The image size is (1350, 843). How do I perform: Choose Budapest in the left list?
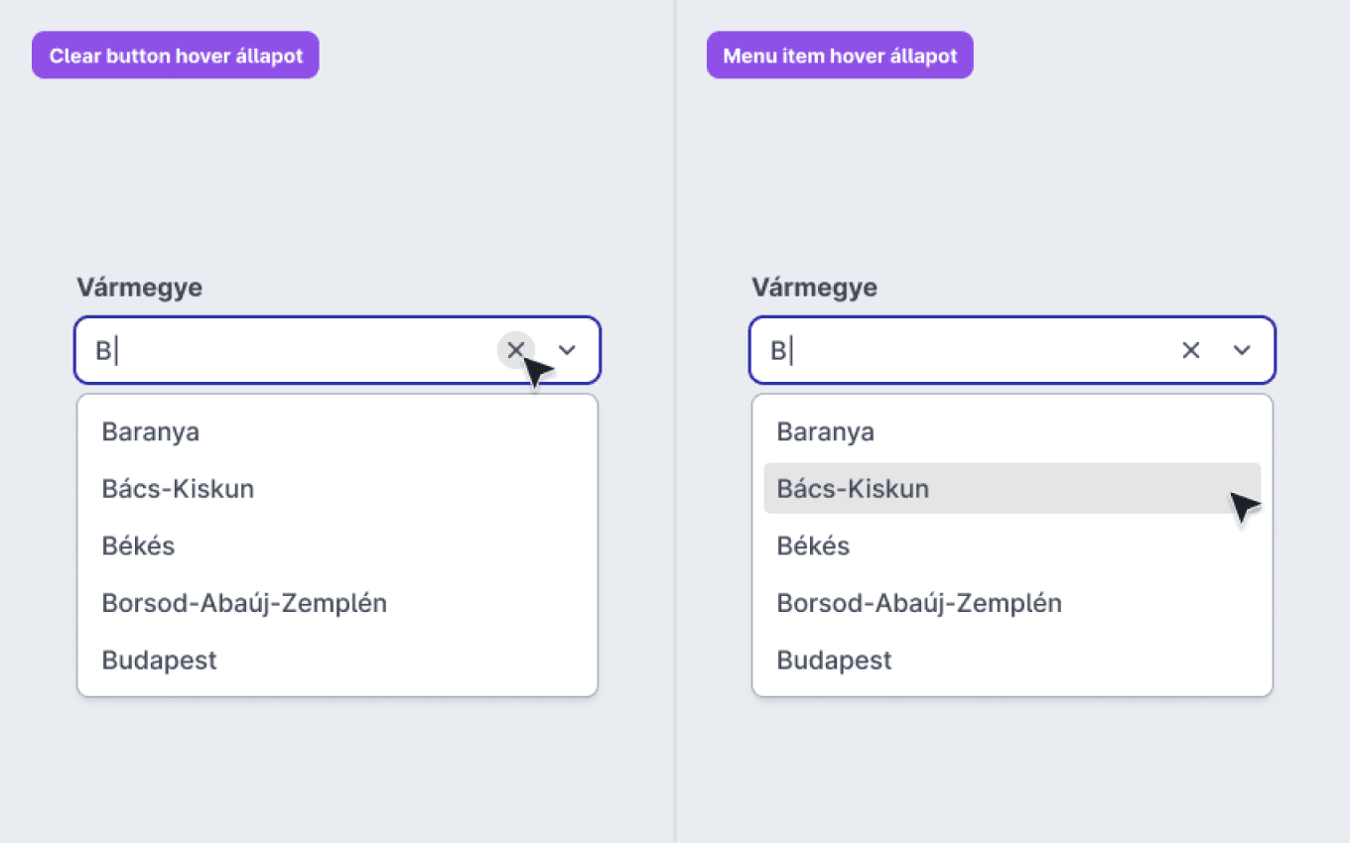pyautogui.click(x=337, y=660)
